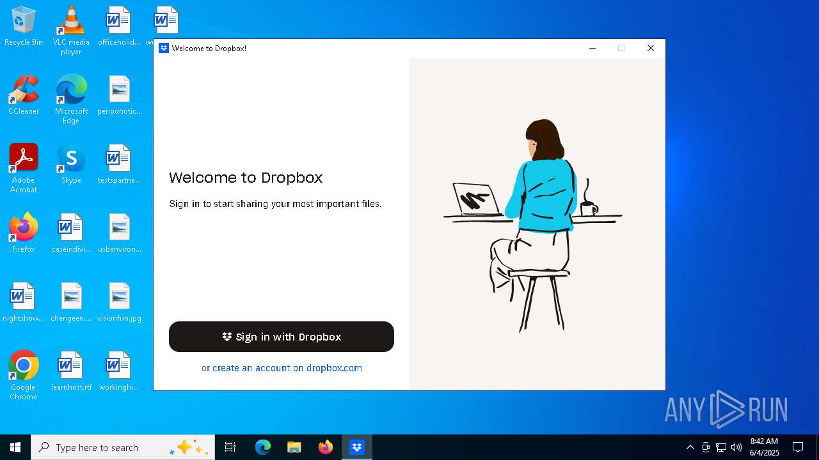The height and width of the screenshot is (460, 819).
Task: Open the network status tray icon
Action: [x=721, y=447]
